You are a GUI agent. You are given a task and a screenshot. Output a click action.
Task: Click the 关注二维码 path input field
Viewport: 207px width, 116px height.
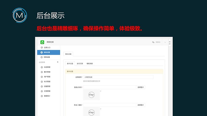tap(110, 105)
